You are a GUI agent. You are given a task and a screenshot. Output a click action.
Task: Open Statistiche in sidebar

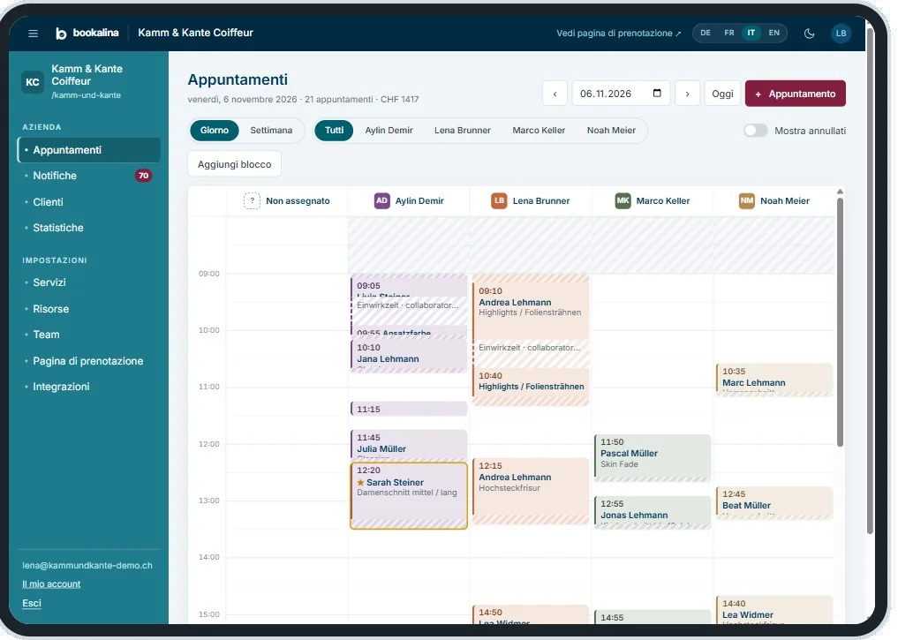pos(89,228)
